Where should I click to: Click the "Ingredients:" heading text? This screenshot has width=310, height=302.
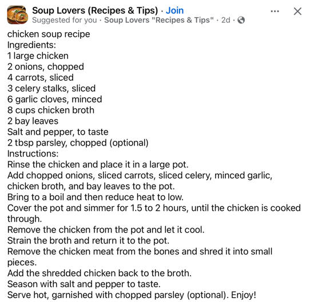tap(31, 45)
